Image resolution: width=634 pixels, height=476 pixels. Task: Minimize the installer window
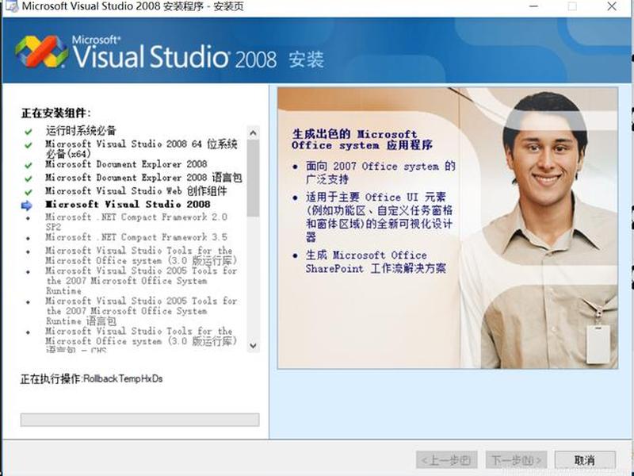533,6
